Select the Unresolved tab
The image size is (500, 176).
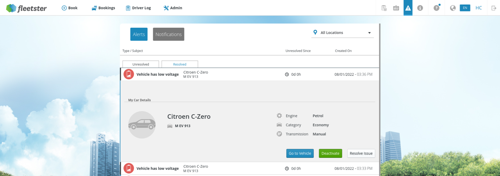coord(141,64)
